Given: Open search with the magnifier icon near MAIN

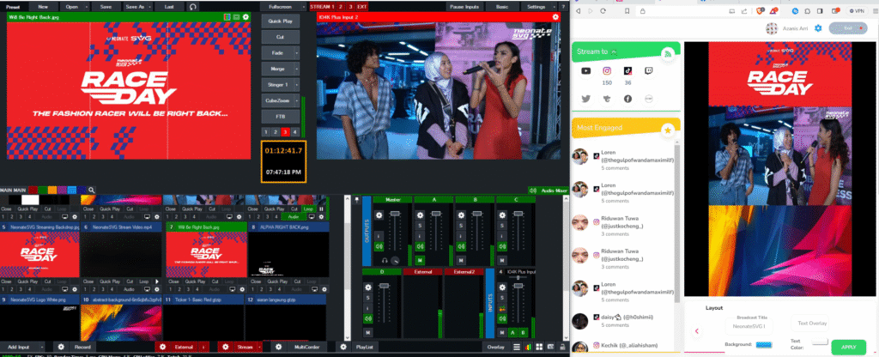Looking at the screenshot, I should coord(92,190).
